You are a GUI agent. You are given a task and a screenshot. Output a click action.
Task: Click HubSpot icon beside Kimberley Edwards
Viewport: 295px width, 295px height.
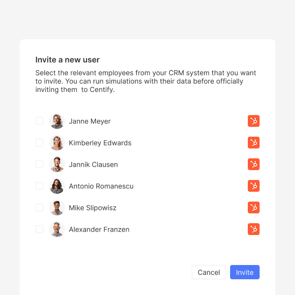pyautogui.click(x=254, y=143)
